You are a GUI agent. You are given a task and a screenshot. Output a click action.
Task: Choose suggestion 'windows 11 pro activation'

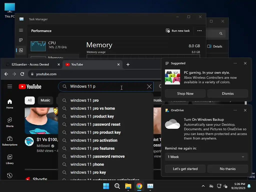click(106, 140)
